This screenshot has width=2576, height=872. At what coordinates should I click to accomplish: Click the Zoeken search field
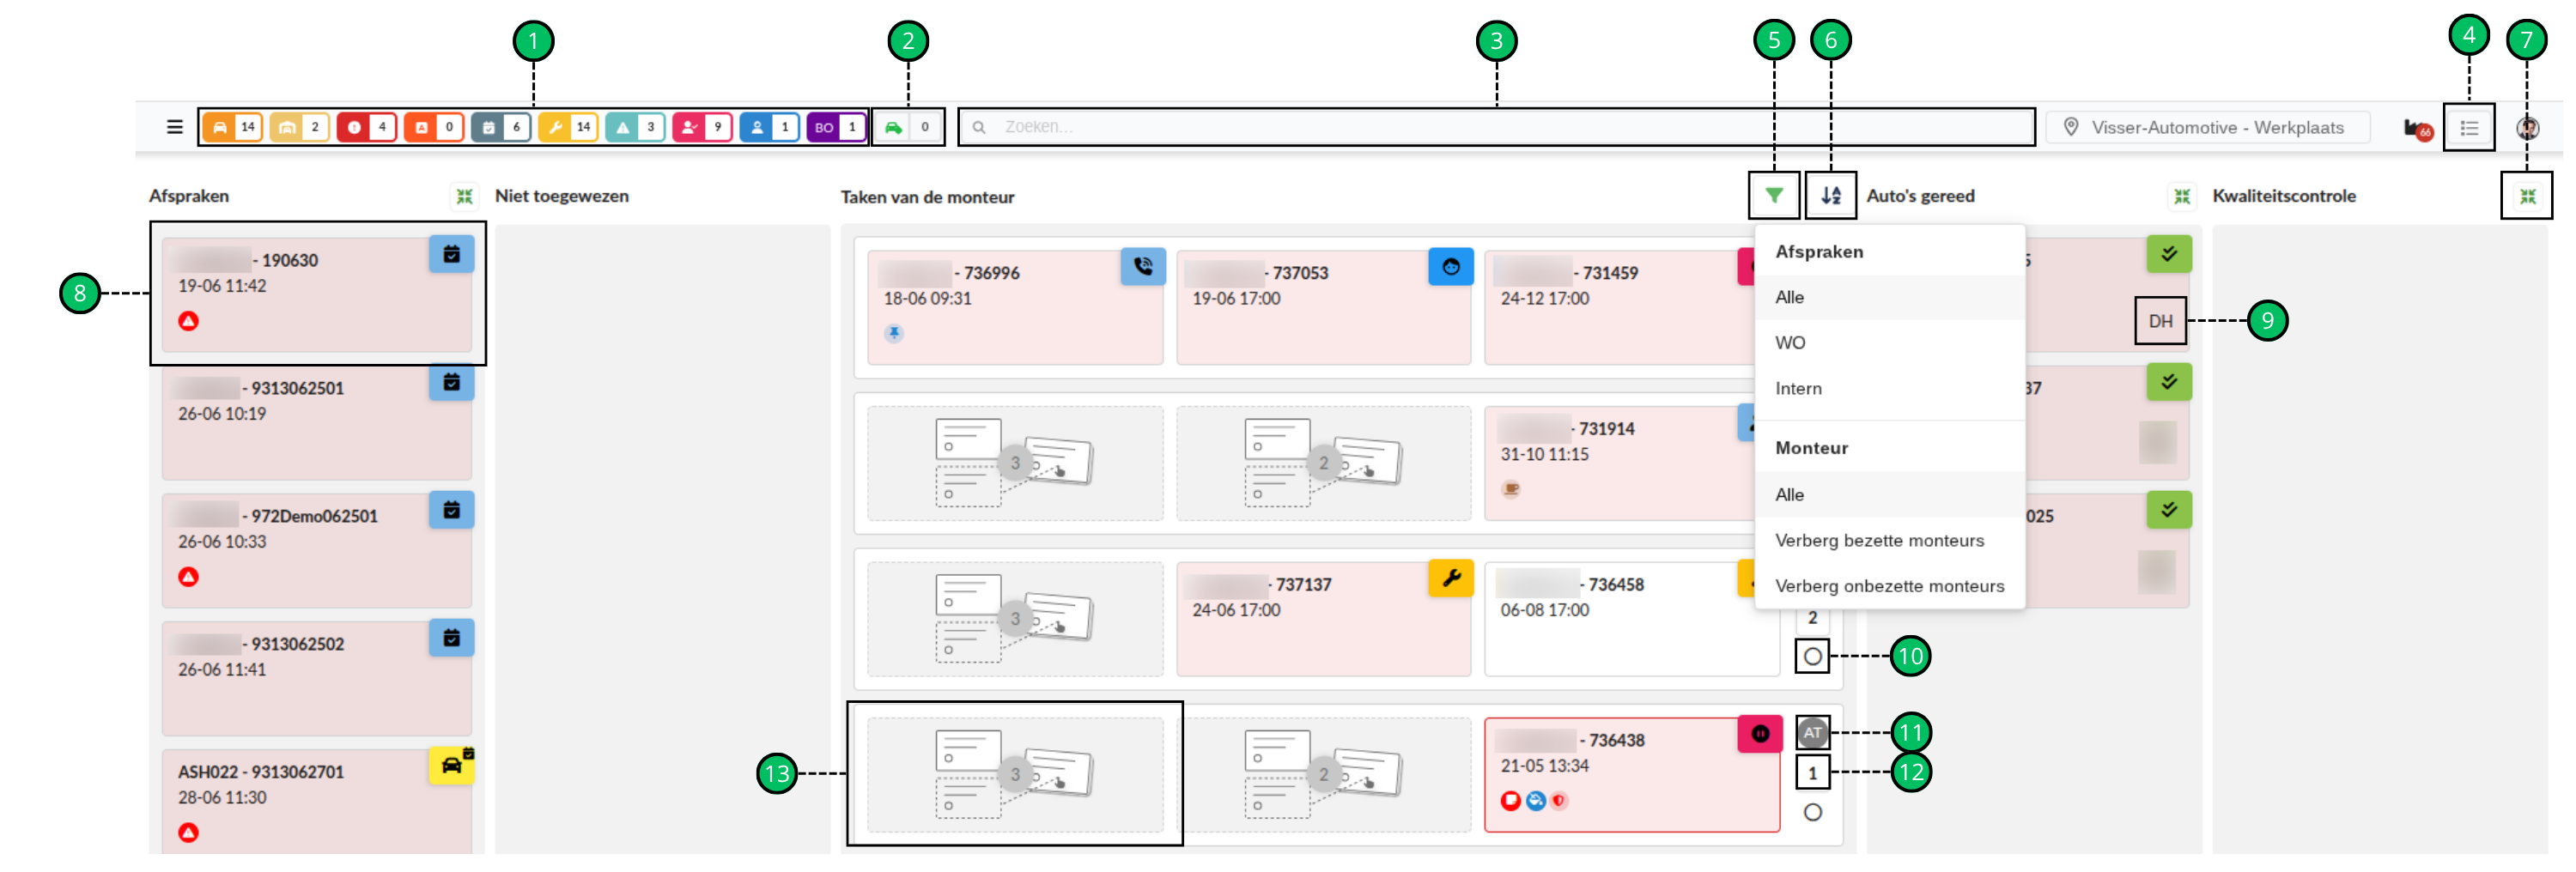[1496, 127]
